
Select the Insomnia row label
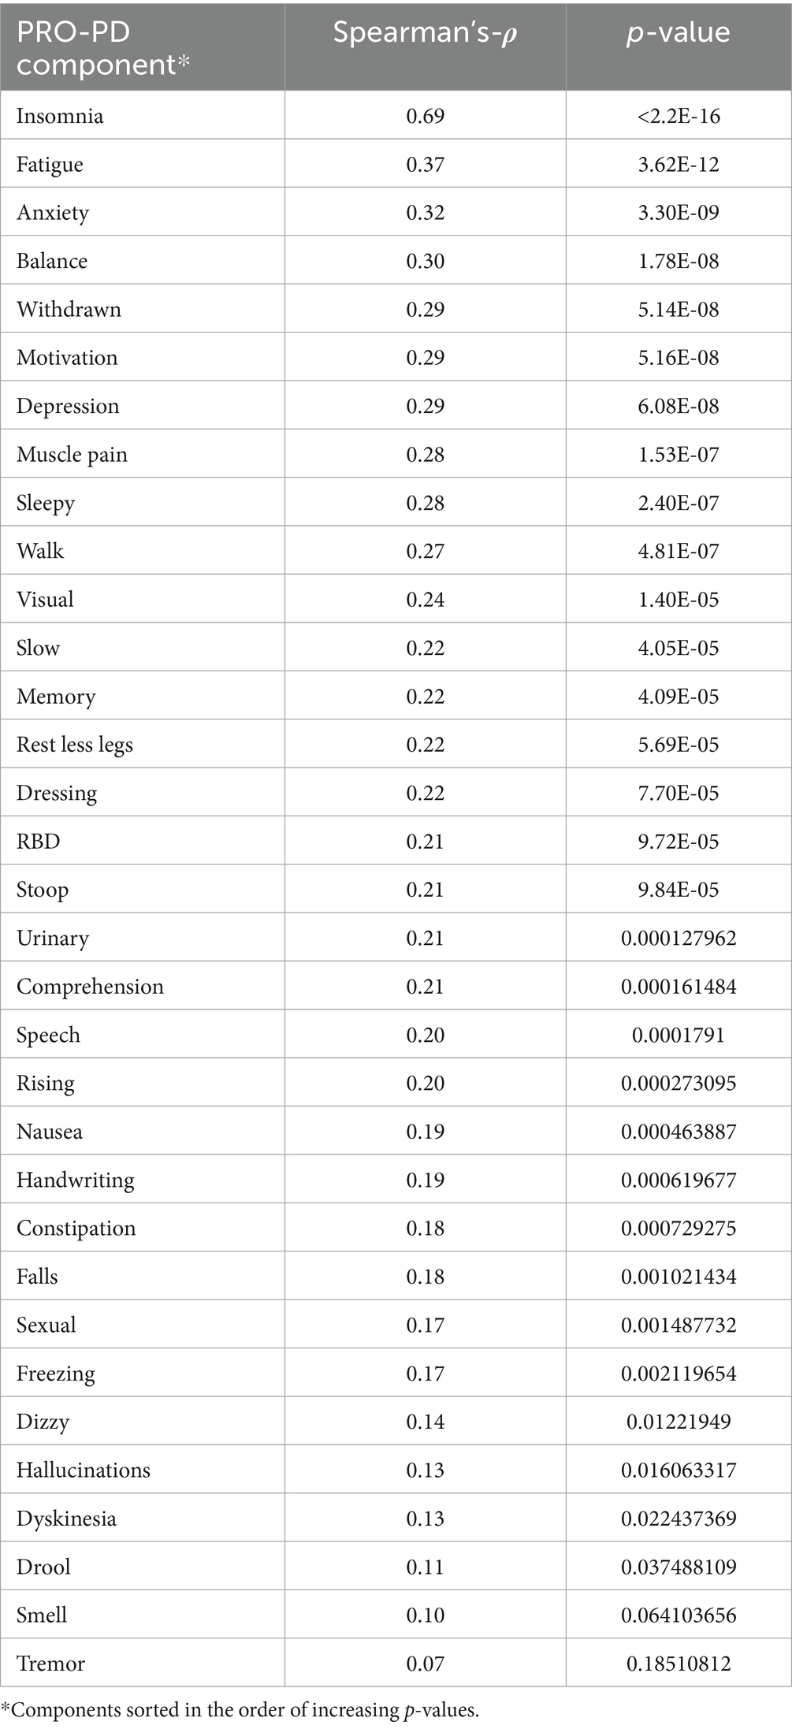[x=60, y=117]
